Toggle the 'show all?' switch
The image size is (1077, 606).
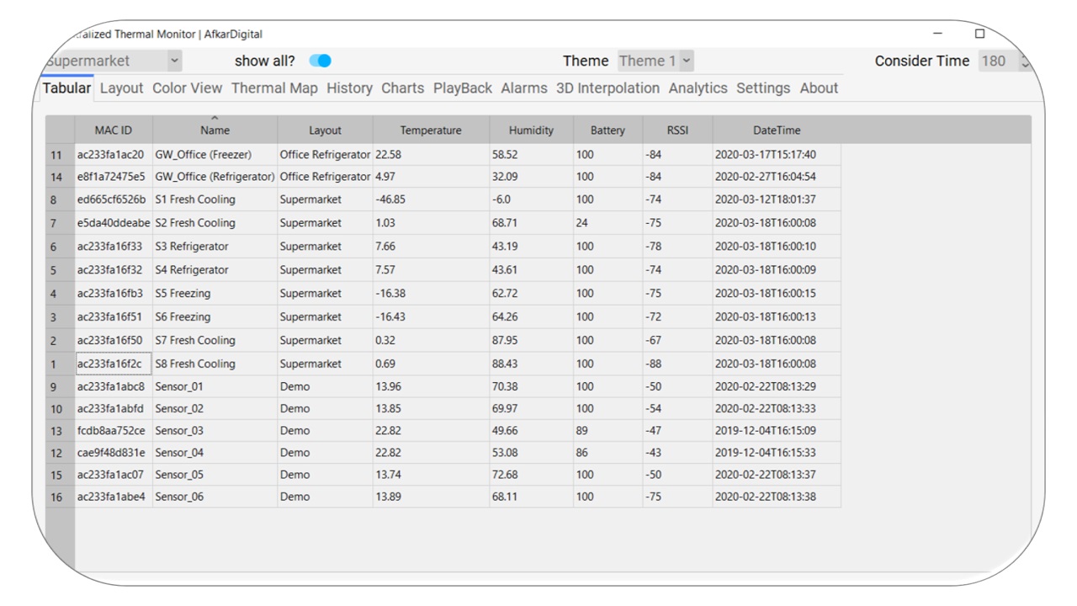(320, 61)
